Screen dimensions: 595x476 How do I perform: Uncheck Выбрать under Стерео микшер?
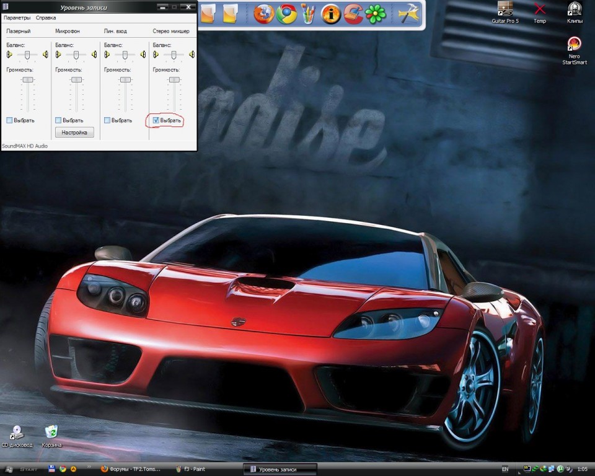[x=156, y=120]
